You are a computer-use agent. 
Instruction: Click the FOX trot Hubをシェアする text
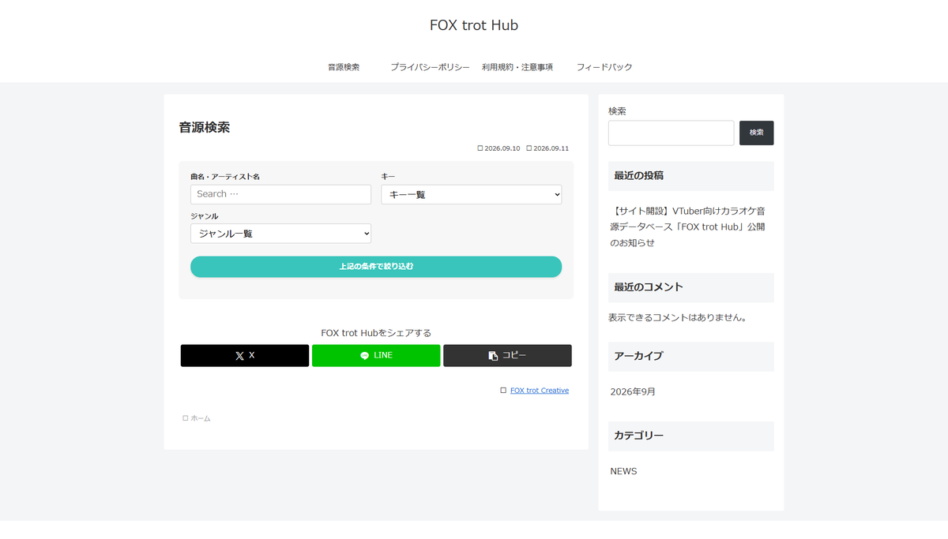[x=376, y=333]
